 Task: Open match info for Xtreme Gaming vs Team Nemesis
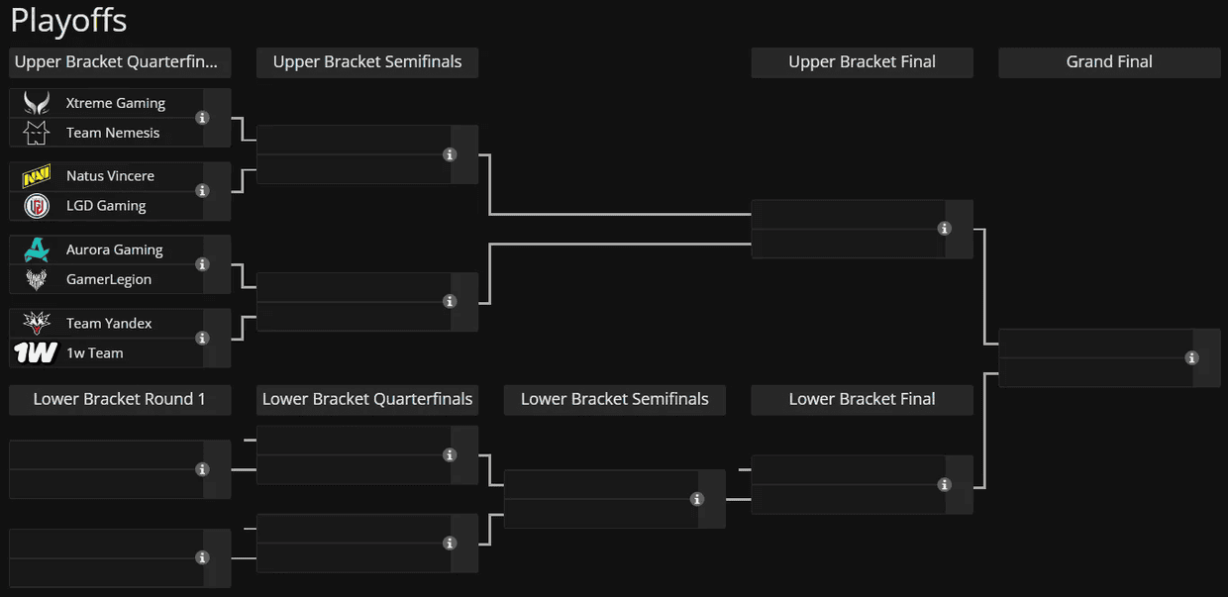point(202,118)
